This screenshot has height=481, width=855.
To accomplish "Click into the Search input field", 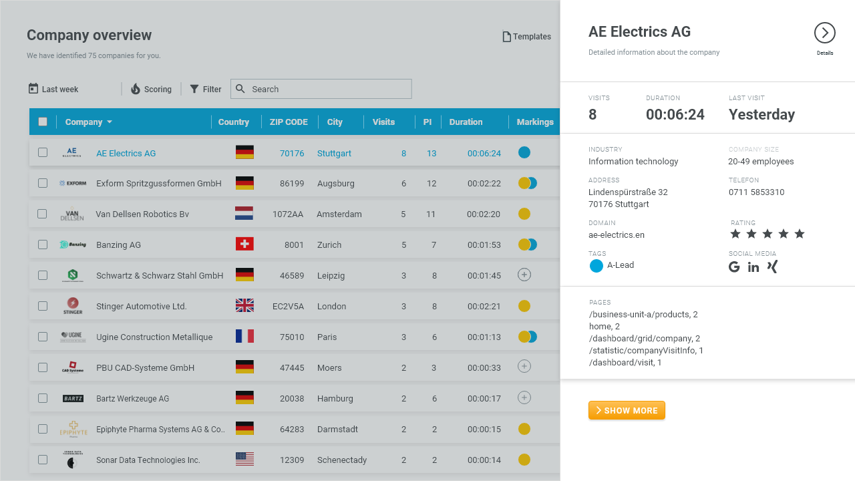I will tap(321, 89).
